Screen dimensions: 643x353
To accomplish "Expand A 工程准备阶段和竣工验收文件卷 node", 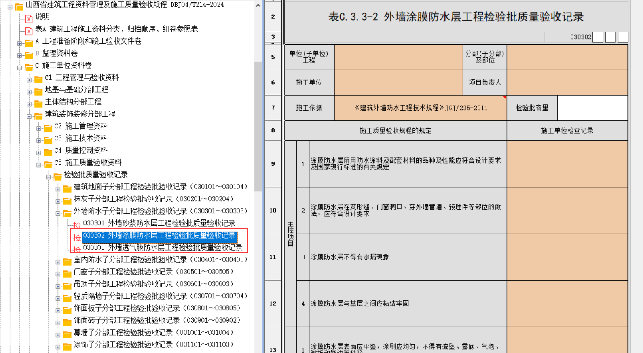I will coord(19,43).
